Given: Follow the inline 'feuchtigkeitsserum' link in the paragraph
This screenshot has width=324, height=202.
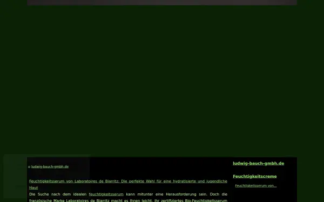Looking at the screenshot, I should coord(106,194).
